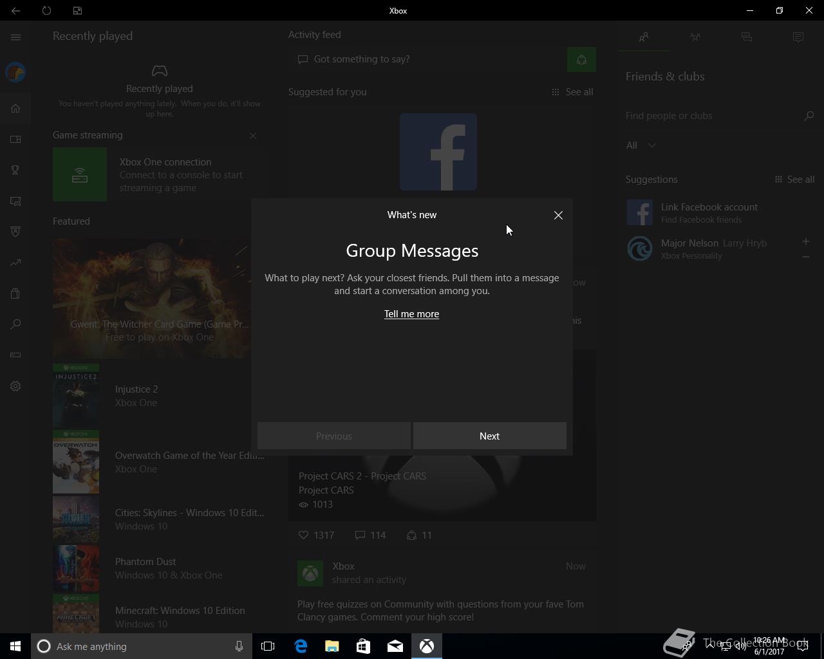Click the Next button in What's new

(490, 436)
